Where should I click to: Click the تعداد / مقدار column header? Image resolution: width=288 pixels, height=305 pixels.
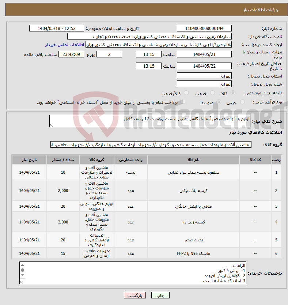point(63,160)
